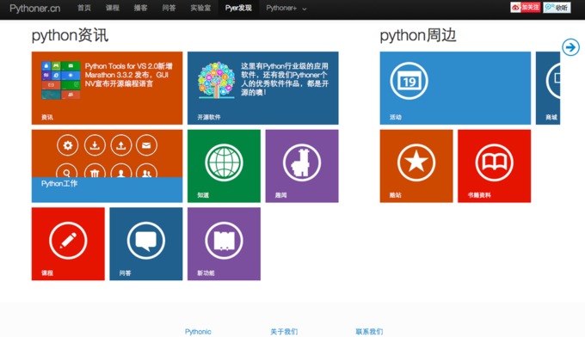Click the calendar icon in 活动 tile
The image size is (585, 337).
(409, 81)
